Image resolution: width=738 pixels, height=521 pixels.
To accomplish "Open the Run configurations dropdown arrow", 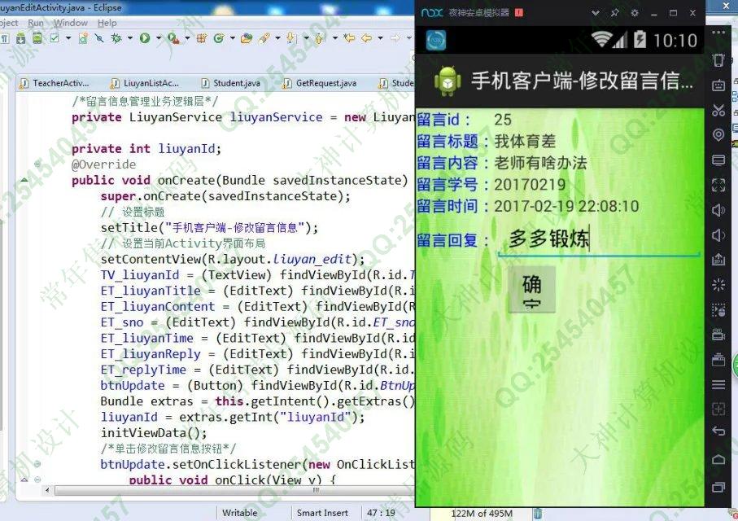I will pos(159,38).
